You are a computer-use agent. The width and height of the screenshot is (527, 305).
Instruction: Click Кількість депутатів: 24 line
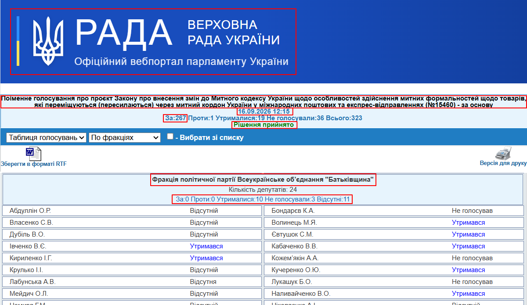[263, 190]
